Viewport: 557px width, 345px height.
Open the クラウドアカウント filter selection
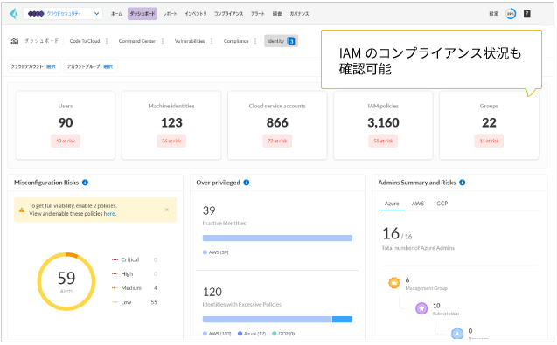coord(34,66)
